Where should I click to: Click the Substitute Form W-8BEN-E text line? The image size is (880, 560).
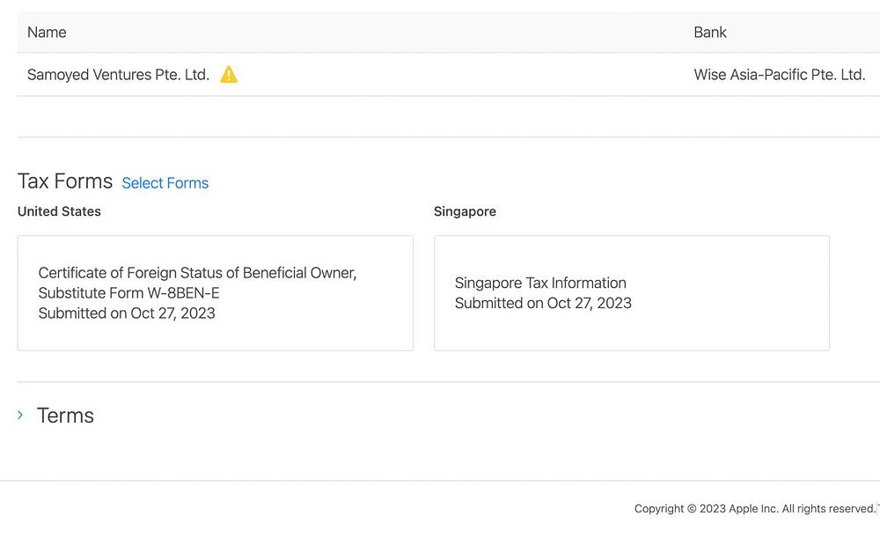(x=129, y=293)
